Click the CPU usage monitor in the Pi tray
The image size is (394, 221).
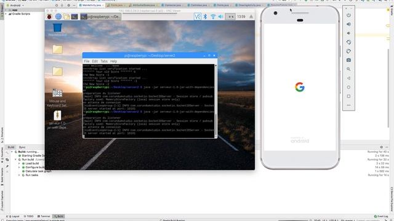(x=230, y=17)
